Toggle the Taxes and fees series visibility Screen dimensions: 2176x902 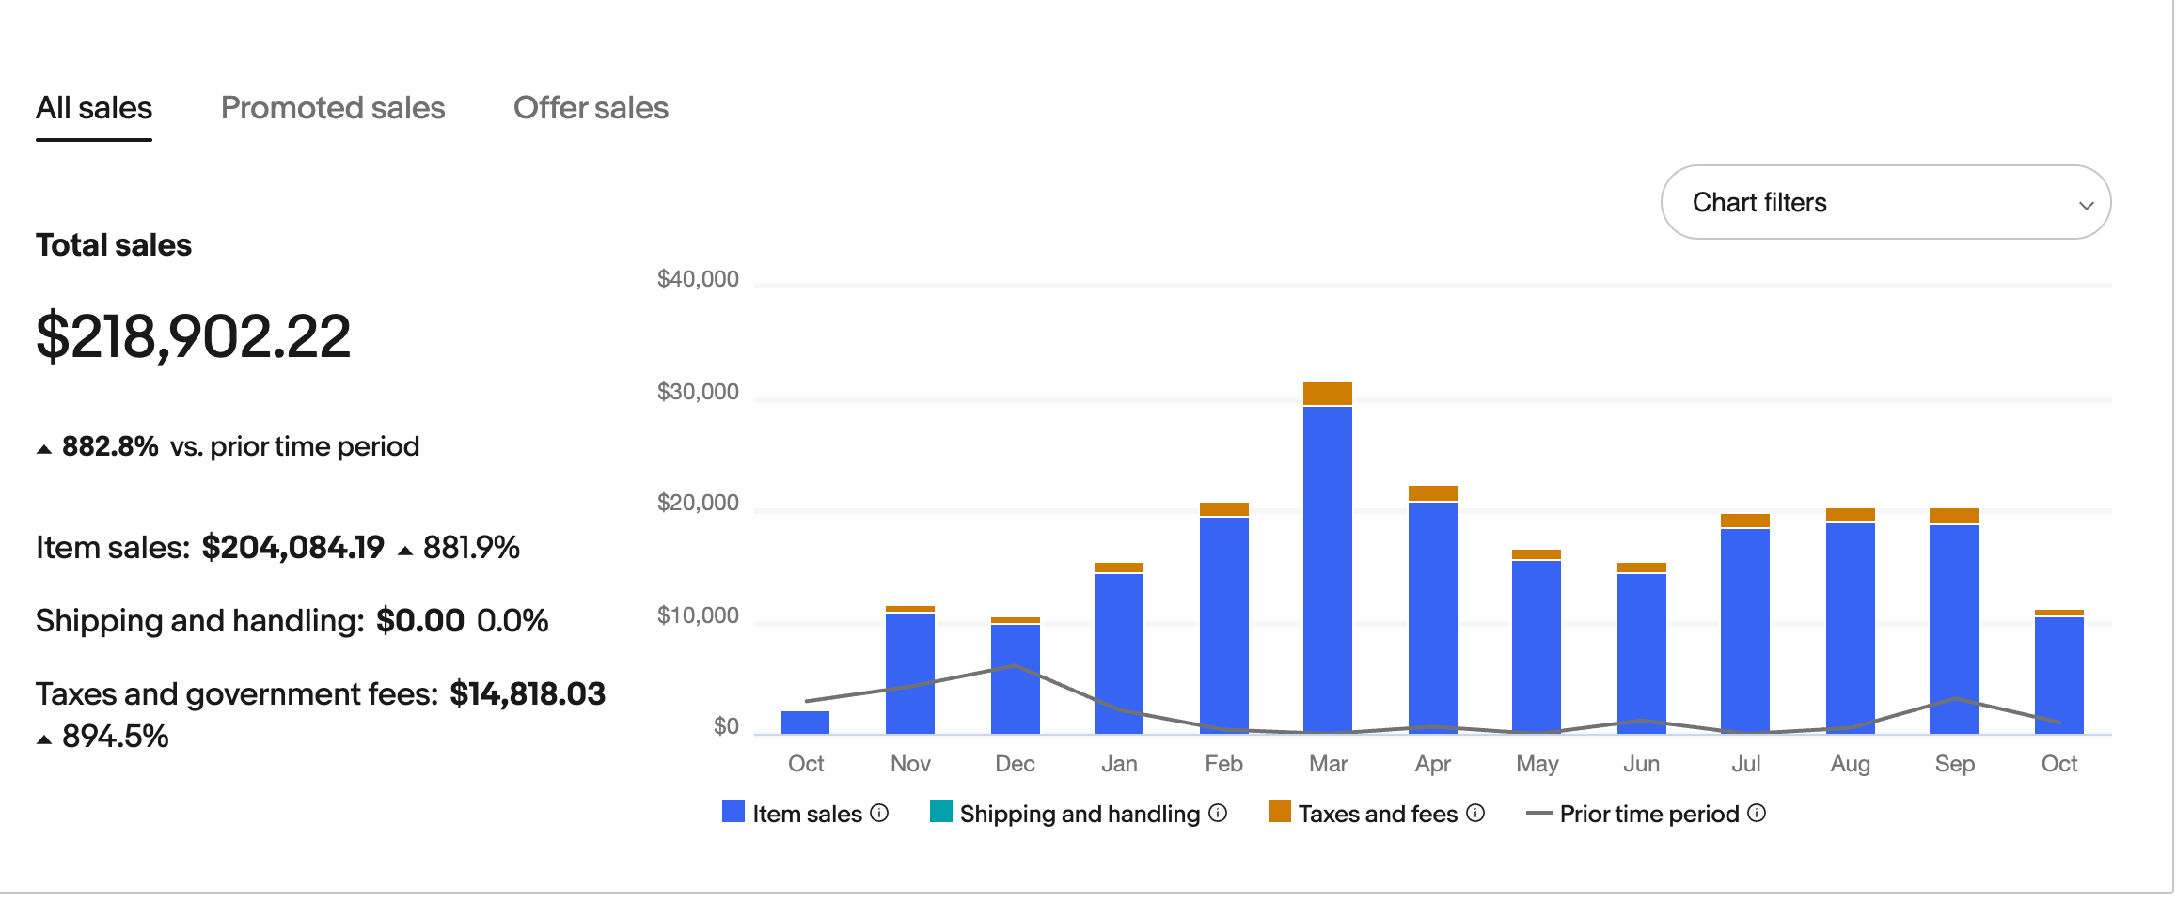click(1281, 812)
